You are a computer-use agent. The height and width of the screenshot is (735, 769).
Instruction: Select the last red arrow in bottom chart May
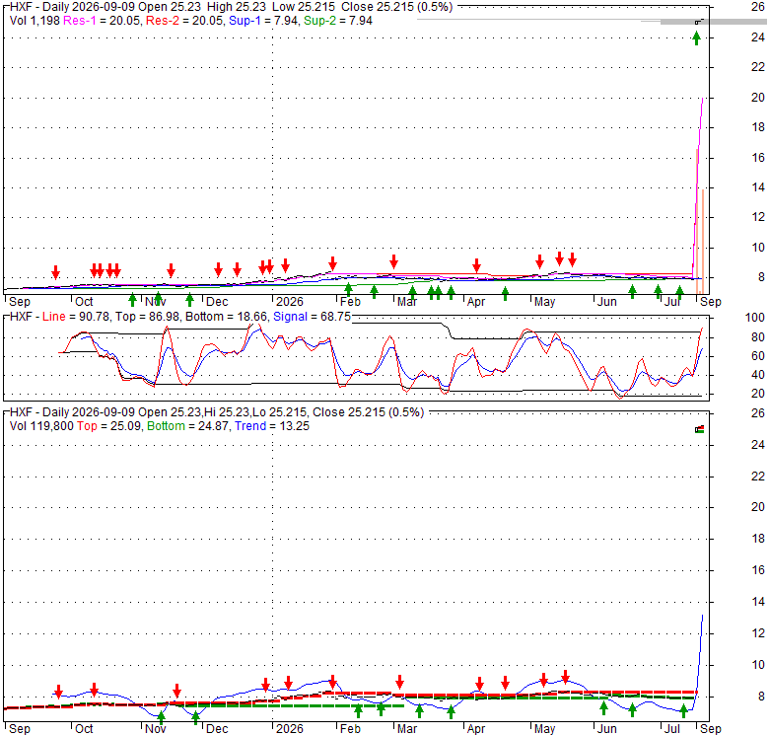(x=566, y=677)
